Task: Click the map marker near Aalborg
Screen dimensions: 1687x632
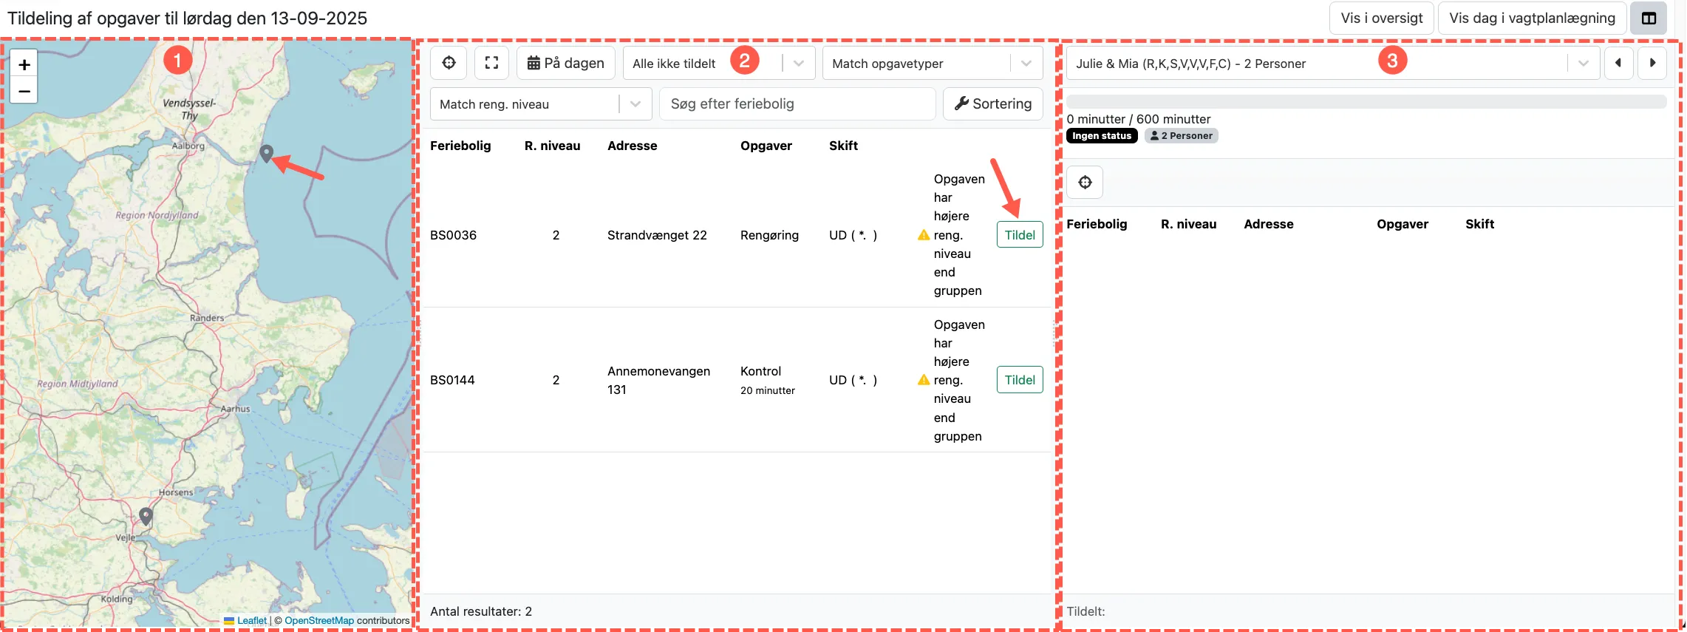Action: pos(267,153)
